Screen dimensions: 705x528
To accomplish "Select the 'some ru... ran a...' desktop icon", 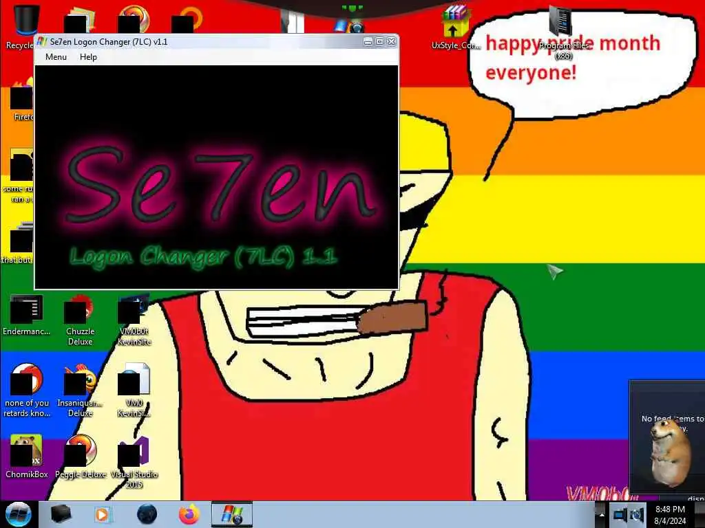I will coord(18,175).
